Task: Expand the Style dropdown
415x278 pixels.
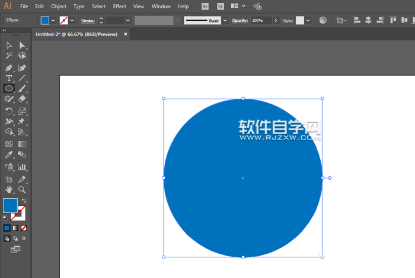Action: (309, 20)
